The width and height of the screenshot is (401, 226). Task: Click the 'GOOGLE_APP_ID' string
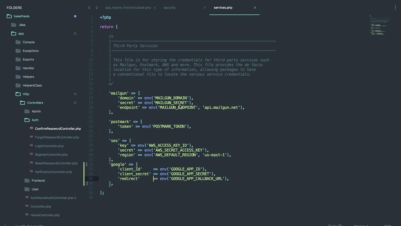(x=185, y=169)
